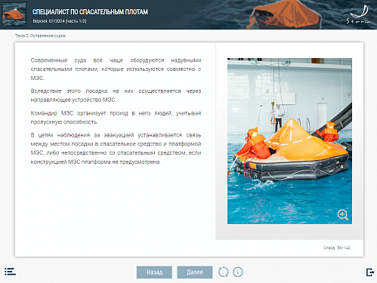Image resolution: width=377 pixels, height=283 pixels.
Task: Click paragraph starting with Командир МЭС
Action: click(116, 118)
